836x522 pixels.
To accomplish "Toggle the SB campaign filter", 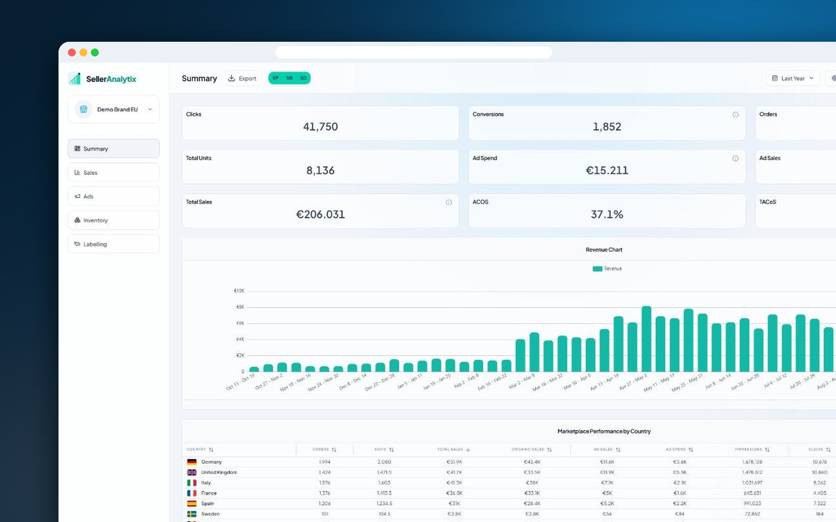I will point(289,78).
